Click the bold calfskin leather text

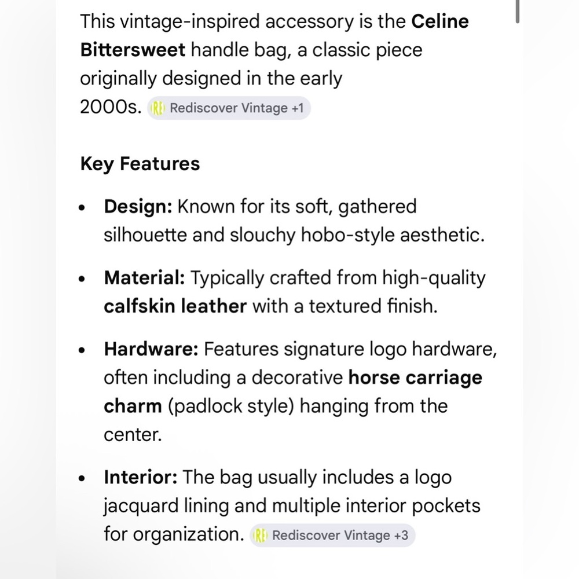[x=175, y=306]
